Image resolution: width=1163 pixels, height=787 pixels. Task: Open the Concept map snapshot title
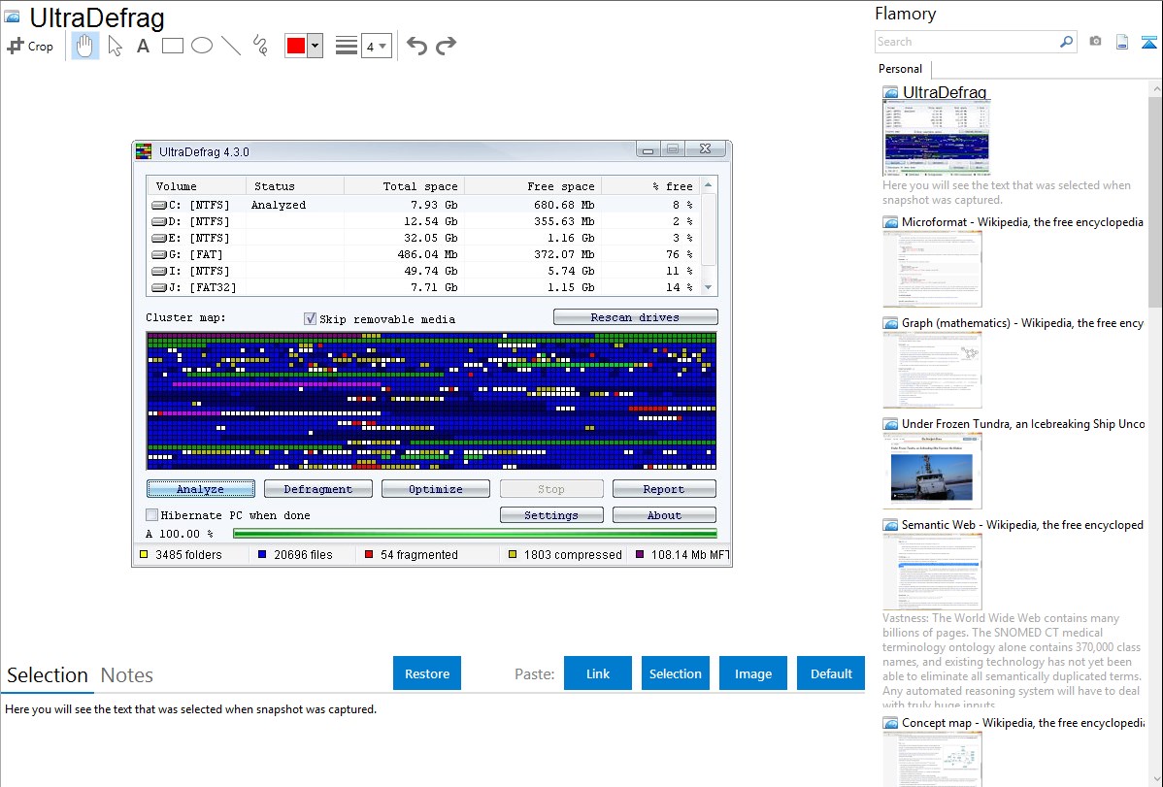coord(1022,722)
